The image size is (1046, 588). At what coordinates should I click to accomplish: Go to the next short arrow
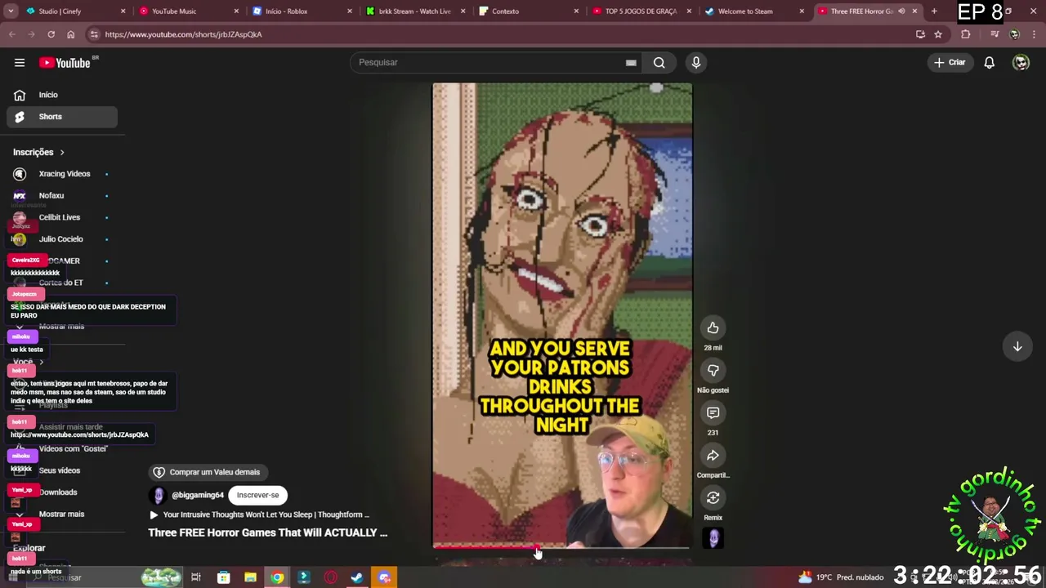pos(1017,346)
